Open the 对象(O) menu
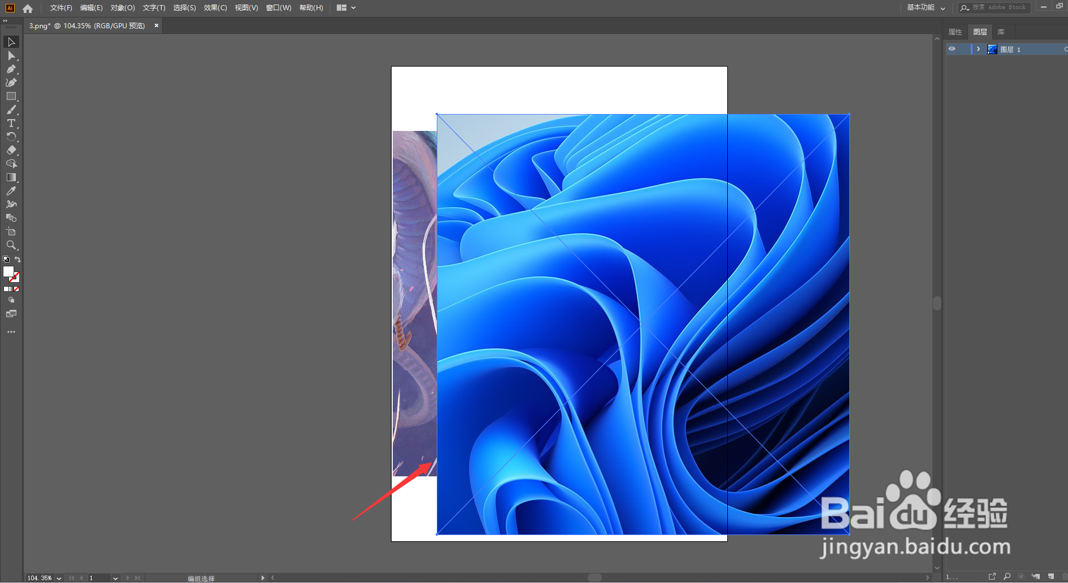 click(123, 8)
